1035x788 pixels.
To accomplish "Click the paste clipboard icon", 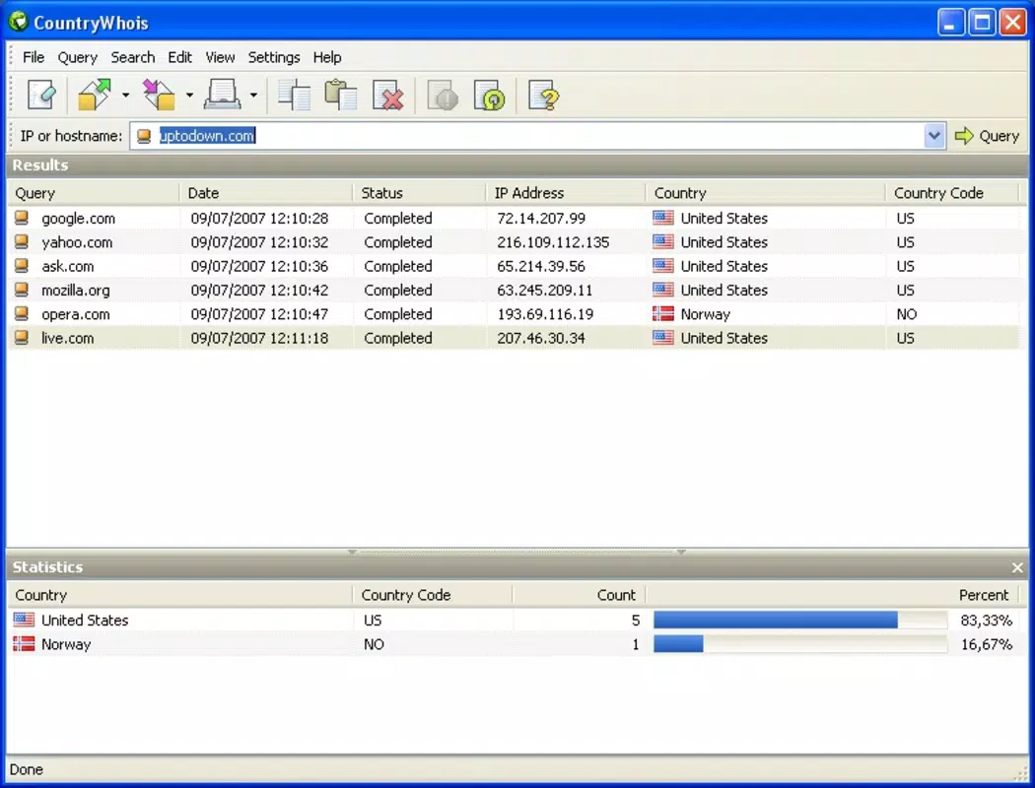I will click(341, 96).
